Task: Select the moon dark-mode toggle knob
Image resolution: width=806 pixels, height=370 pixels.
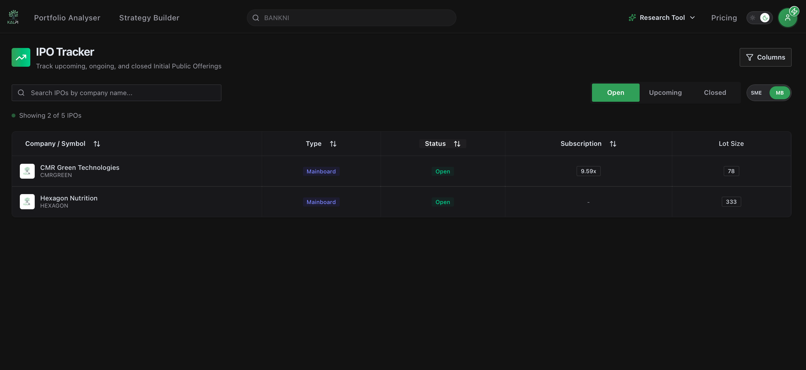Action: pyautogui.click(x=765, y=18)
